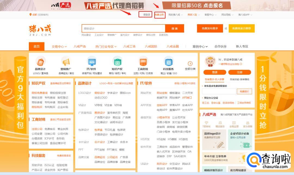This screenshot has width=294, height=175.
Task: Open the 知识产权 registered-mark icon
Action: 117,62
